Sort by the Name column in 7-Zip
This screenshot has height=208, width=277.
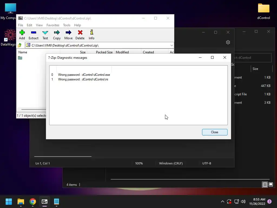click(x=38, y=52)
